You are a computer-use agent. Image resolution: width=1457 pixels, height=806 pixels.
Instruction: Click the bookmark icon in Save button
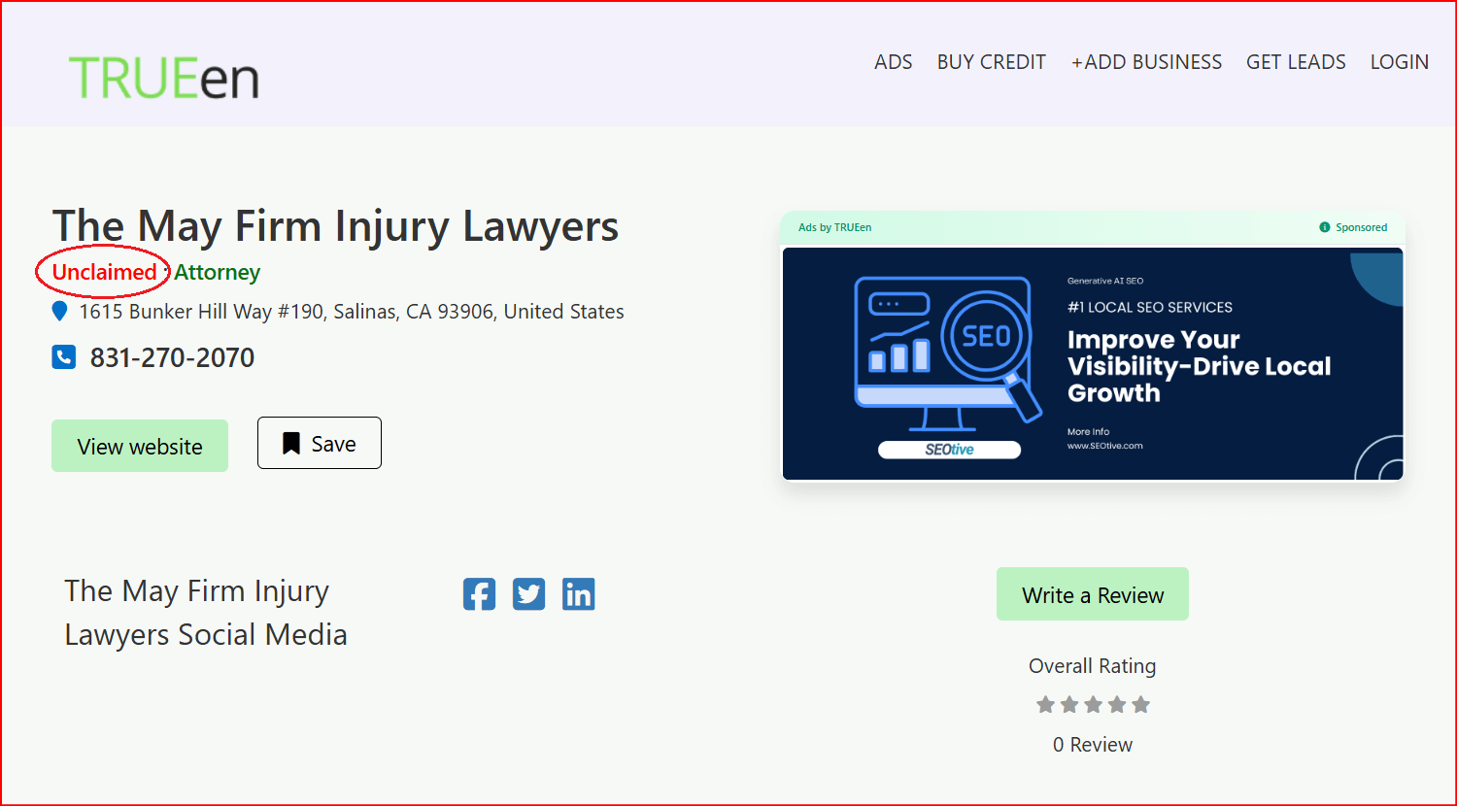click(x=290, y=444)
